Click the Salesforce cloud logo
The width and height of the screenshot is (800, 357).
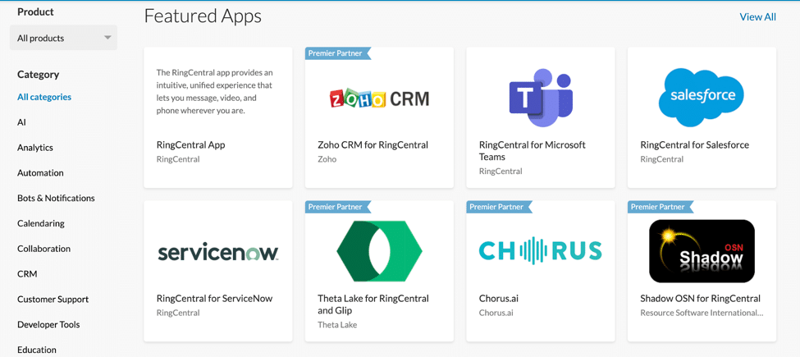(702, 97)
